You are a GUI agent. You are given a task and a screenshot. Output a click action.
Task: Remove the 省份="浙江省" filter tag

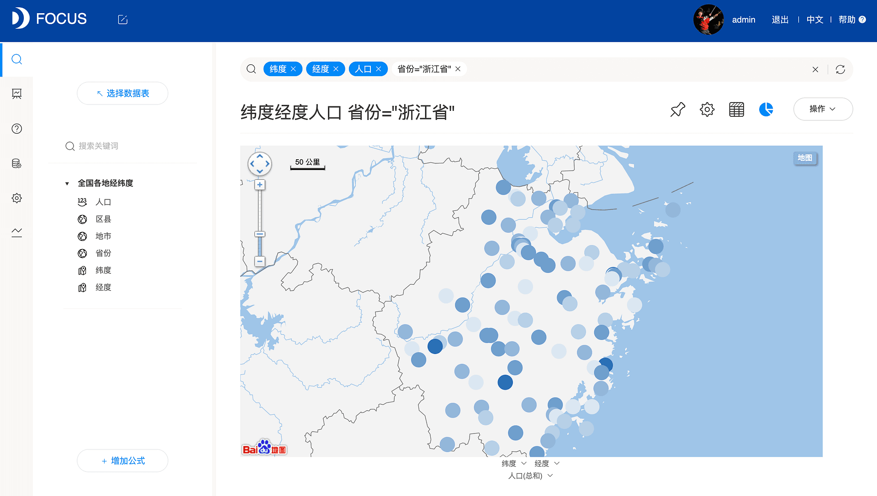460,69
